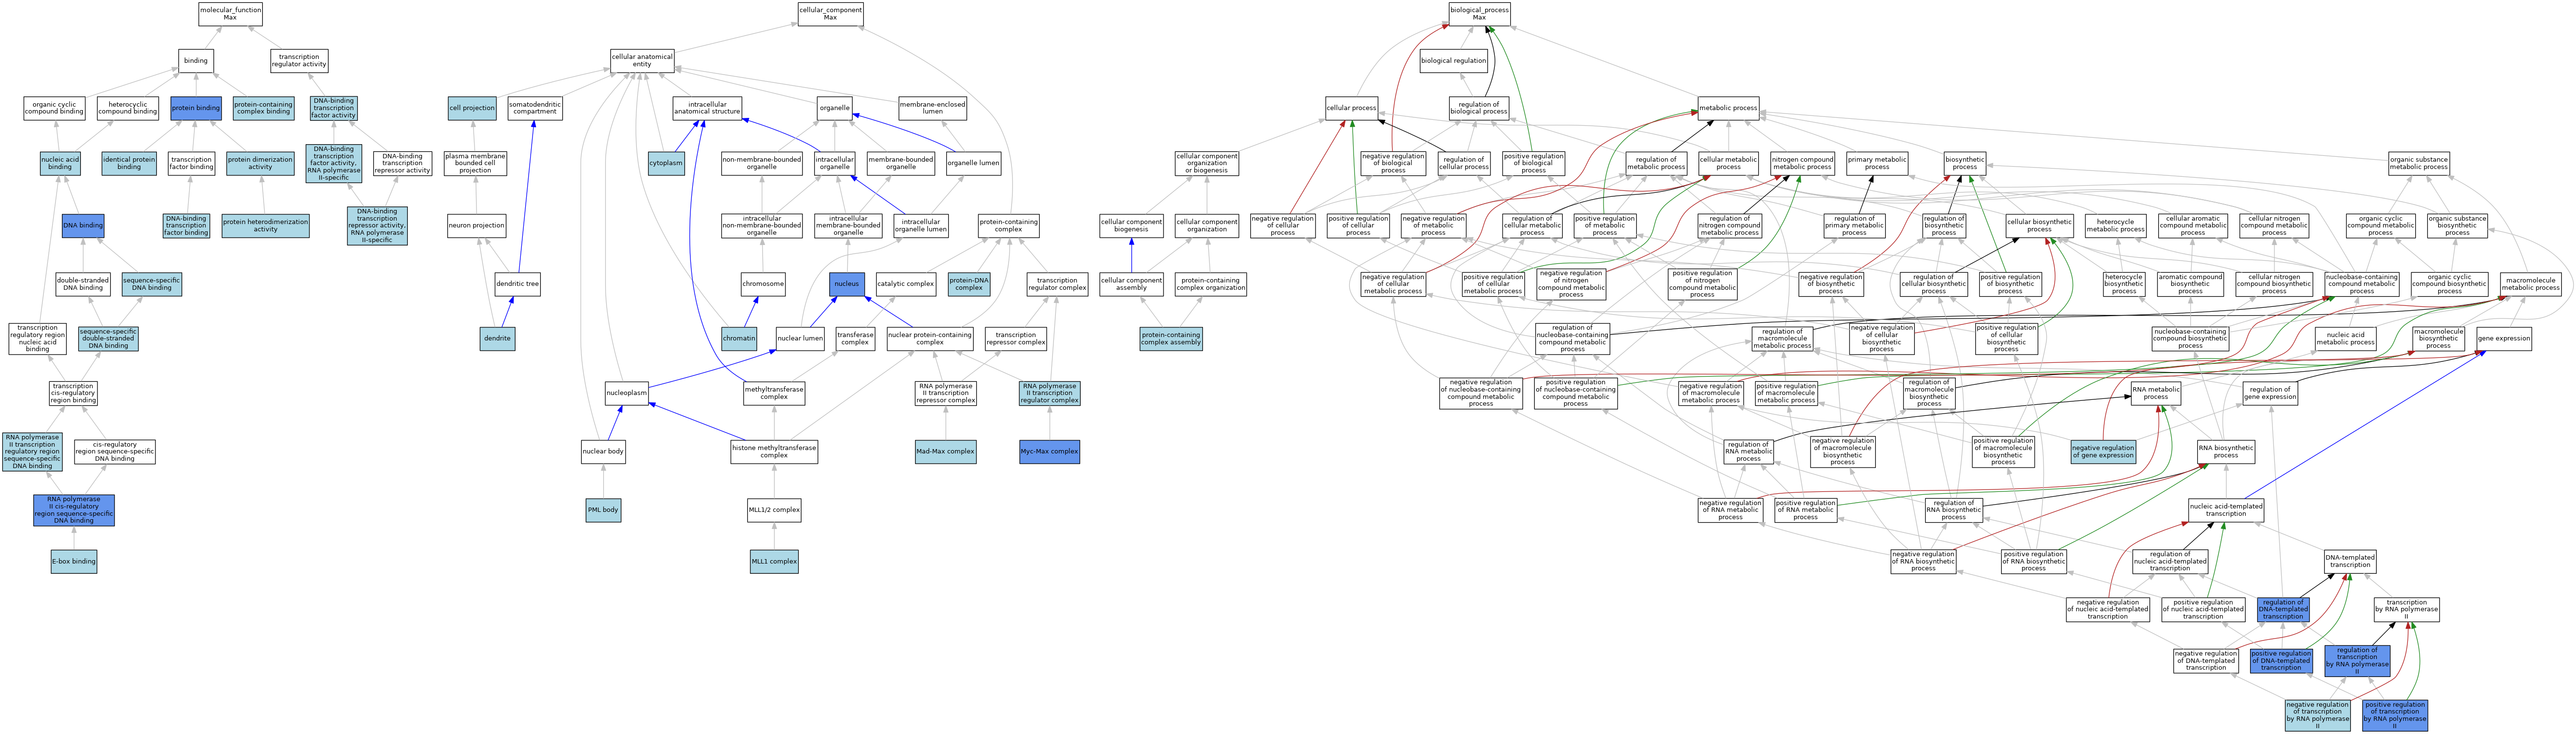
Task: Click the 'chromosome' node
Action: 763,284
